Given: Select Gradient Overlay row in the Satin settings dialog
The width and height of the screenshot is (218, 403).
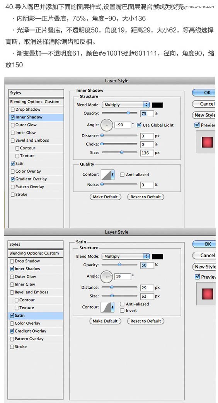Looking at the screenshot, I should tap(36, 331).
